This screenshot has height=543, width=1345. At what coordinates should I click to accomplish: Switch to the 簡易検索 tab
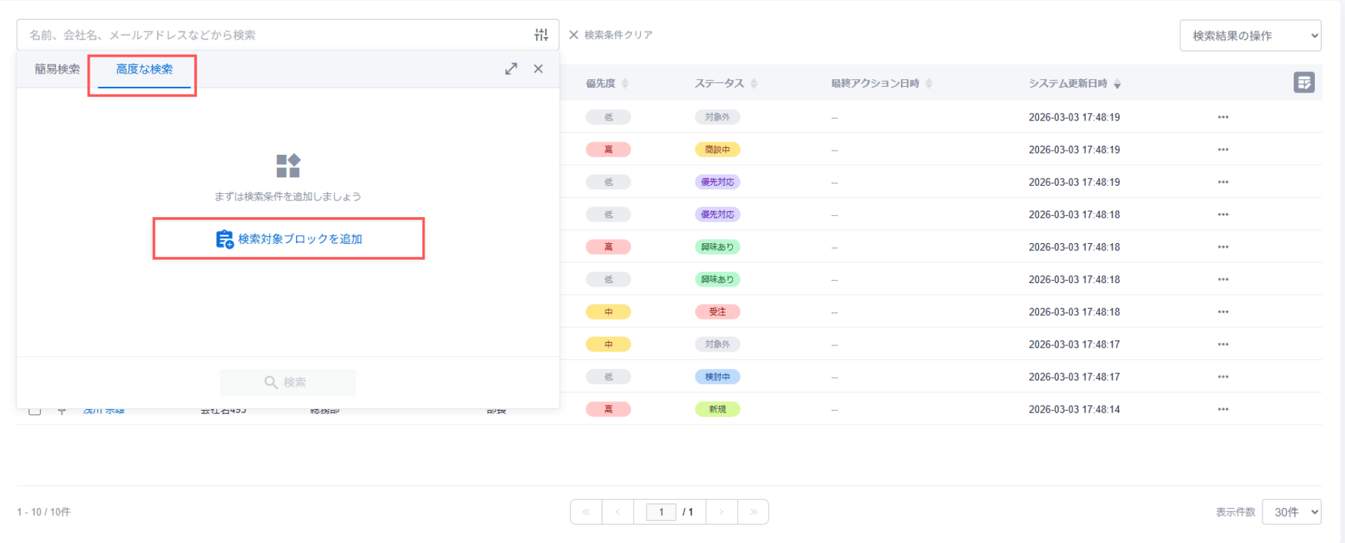57,69
